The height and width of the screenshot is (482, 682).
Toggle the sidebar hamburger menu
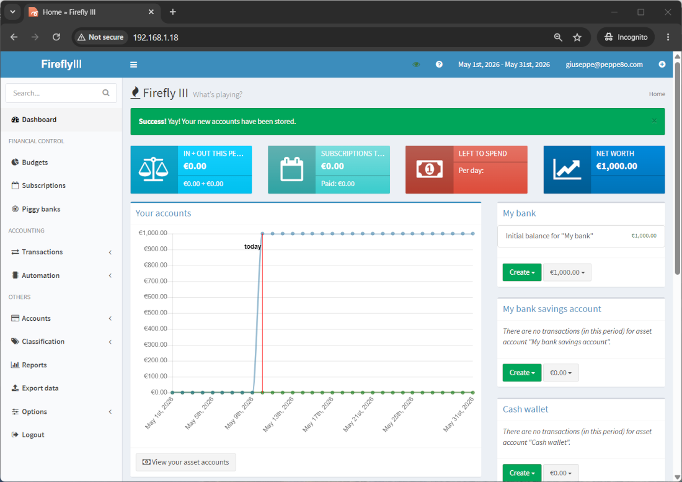tap(133, 65)
